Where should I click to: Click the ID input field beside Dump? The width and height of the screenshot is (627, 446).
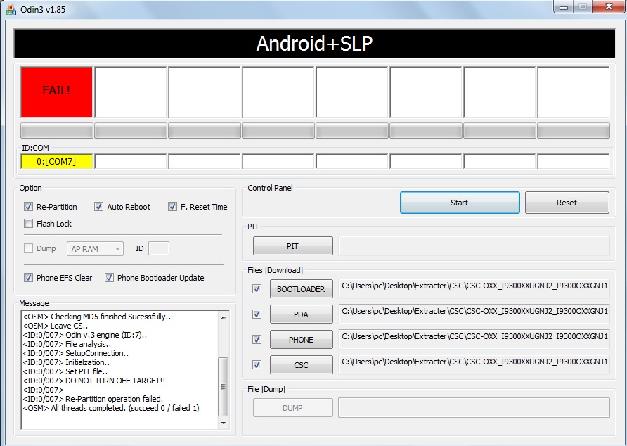click(159, 248)
